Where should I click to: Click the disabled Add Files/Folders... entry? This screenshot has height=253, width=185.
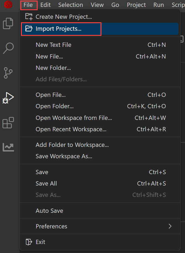click(x=100, y=79)
